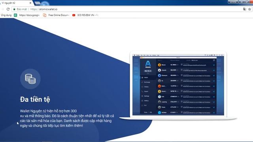Image resolution: width=253 pixels, height=142 pixels.
Task: Open the 'ICO REVIEW VN' YouTube bookmark
Action: click(x=85, y=15)
